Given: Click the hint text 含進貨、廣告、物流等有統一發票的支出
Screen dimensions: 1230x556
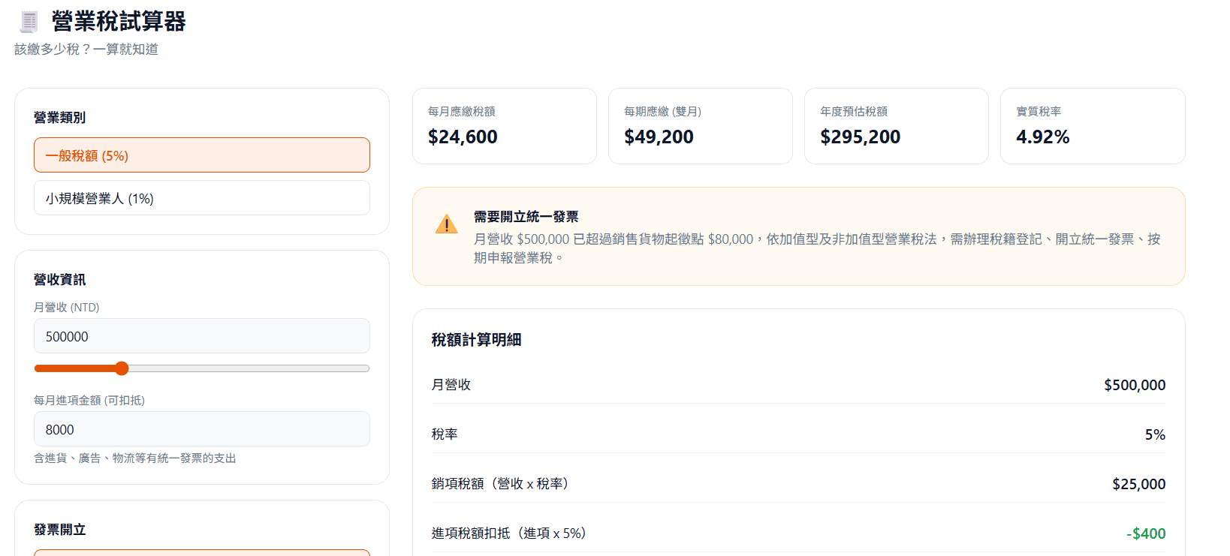Looking at the screenshot, I should (x=135, y=458).
